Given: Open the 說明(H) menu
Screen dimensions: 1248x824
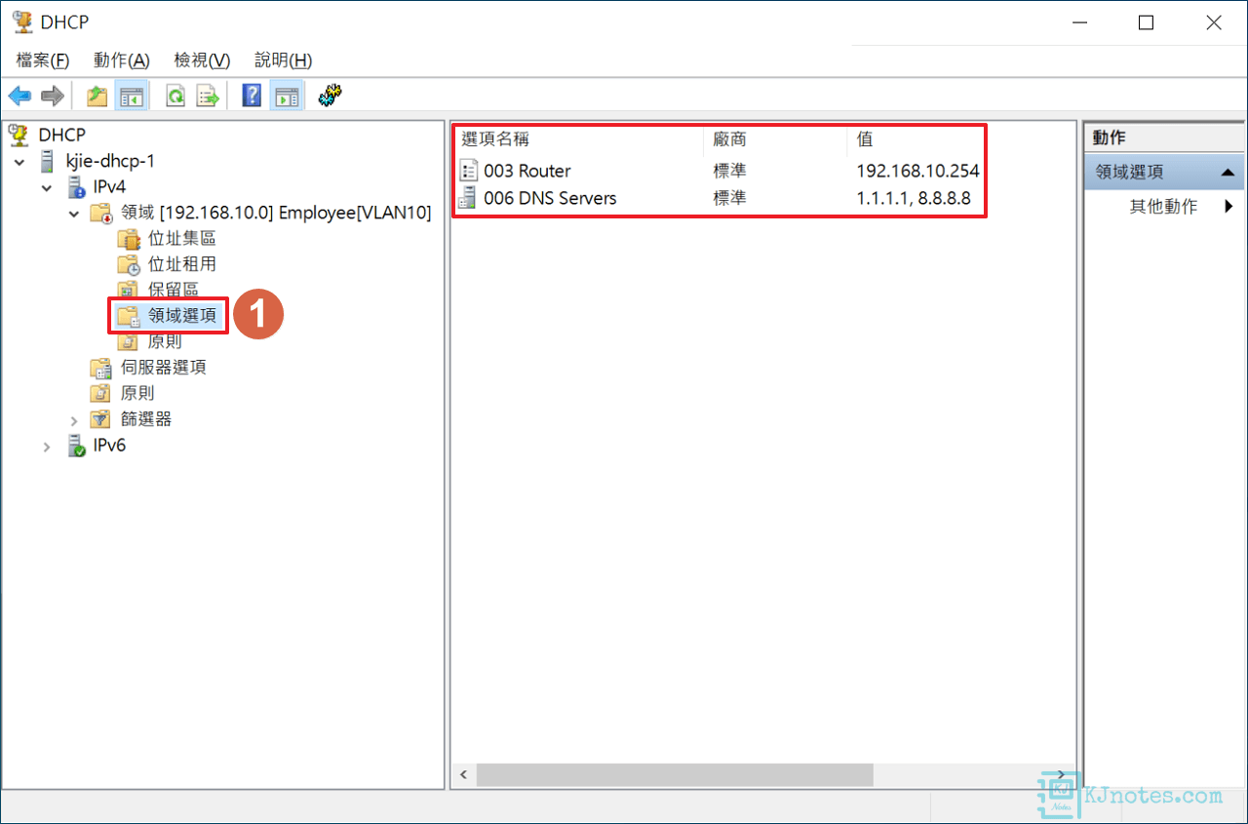Looking at the screenshot, I should point(283,60).
